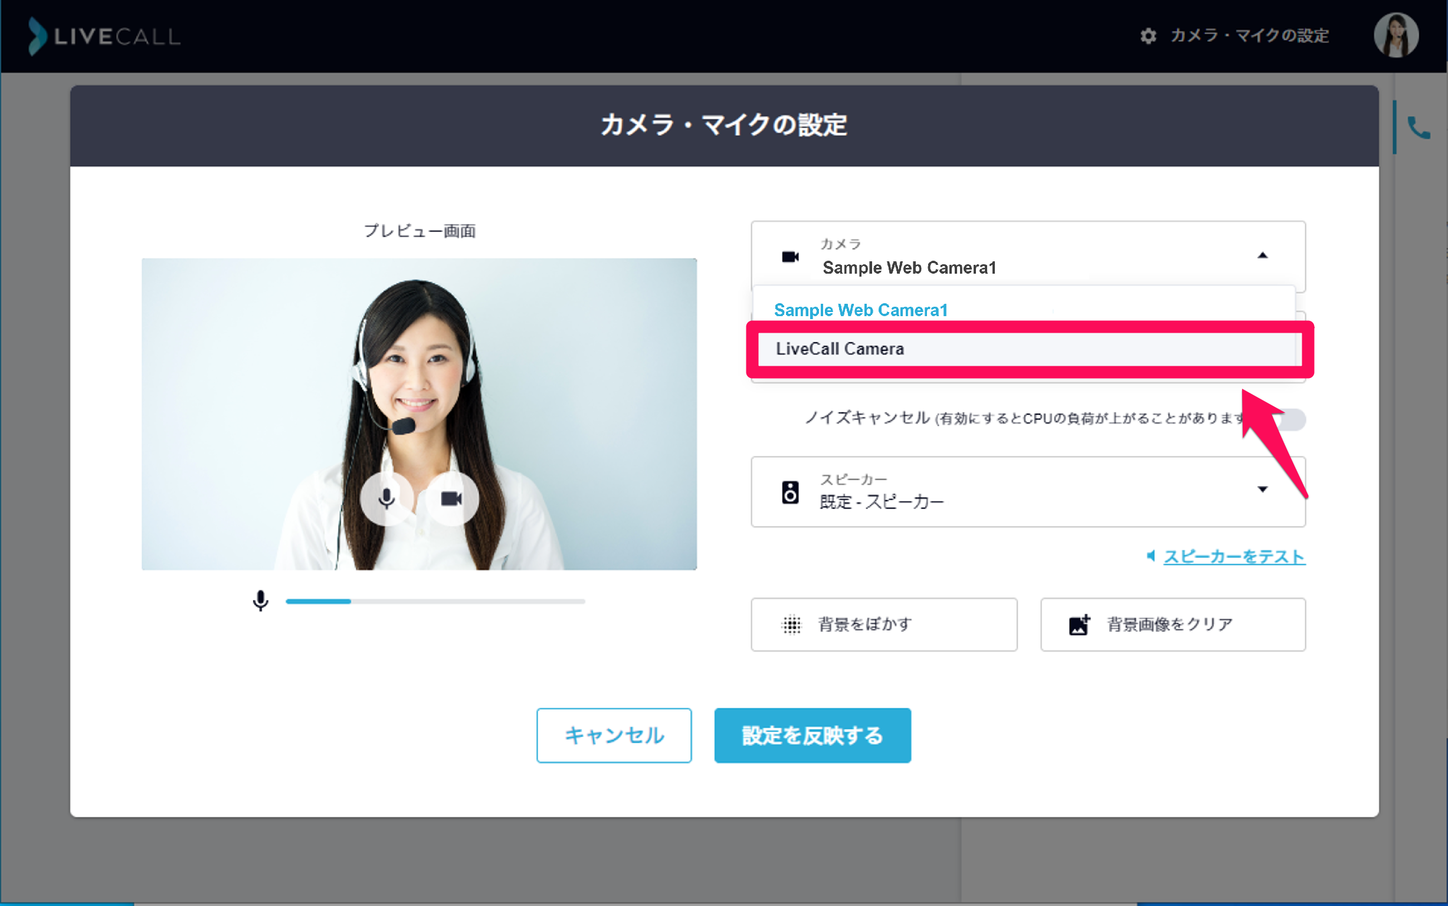Open the 既定 - スピーカー combo box
The width and height of the screenshot is (1448, 906).
click(1028, 492)
